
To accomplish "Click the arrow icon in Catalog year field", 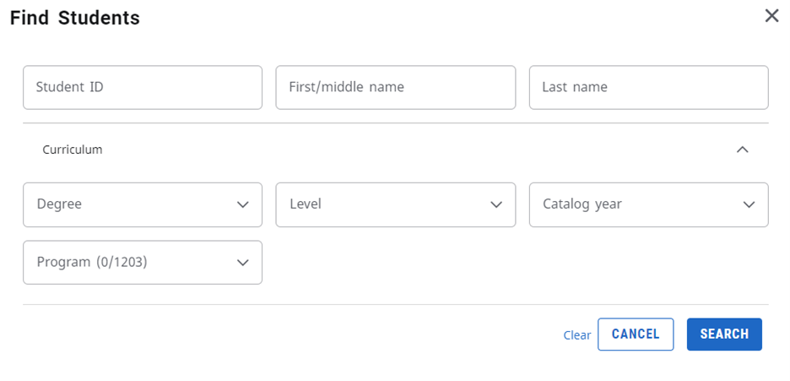I will point(749,204).
